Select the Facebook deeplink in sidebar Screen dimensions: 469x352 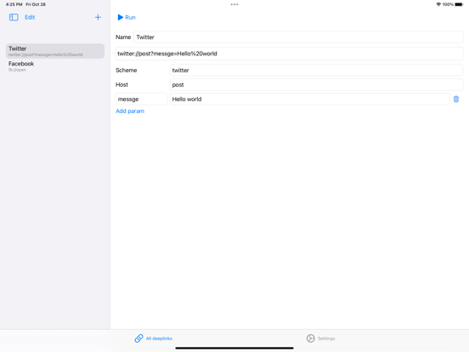point(55,66)
